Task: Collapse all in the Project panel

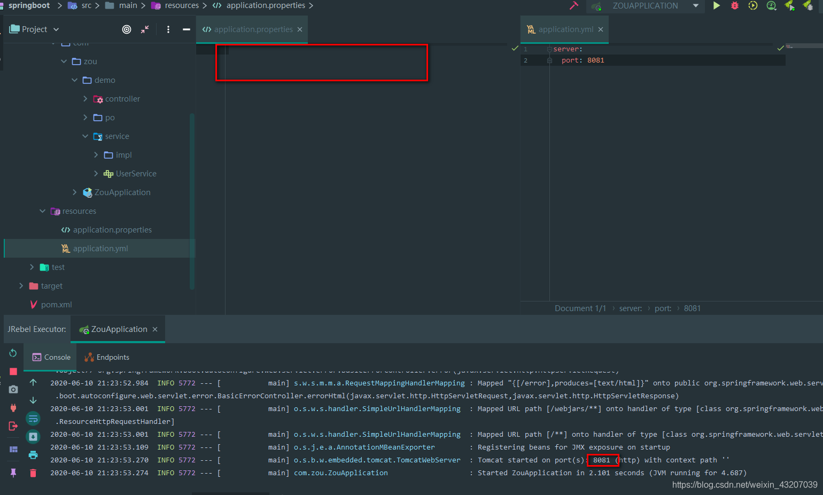Action: pos(145,29)
